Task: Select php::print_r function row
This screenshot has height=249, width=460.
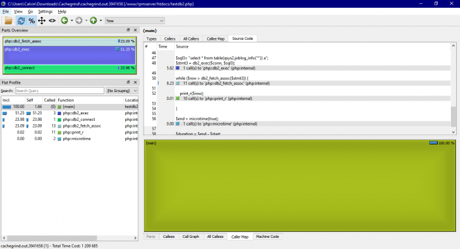Action: click(70, 132)
